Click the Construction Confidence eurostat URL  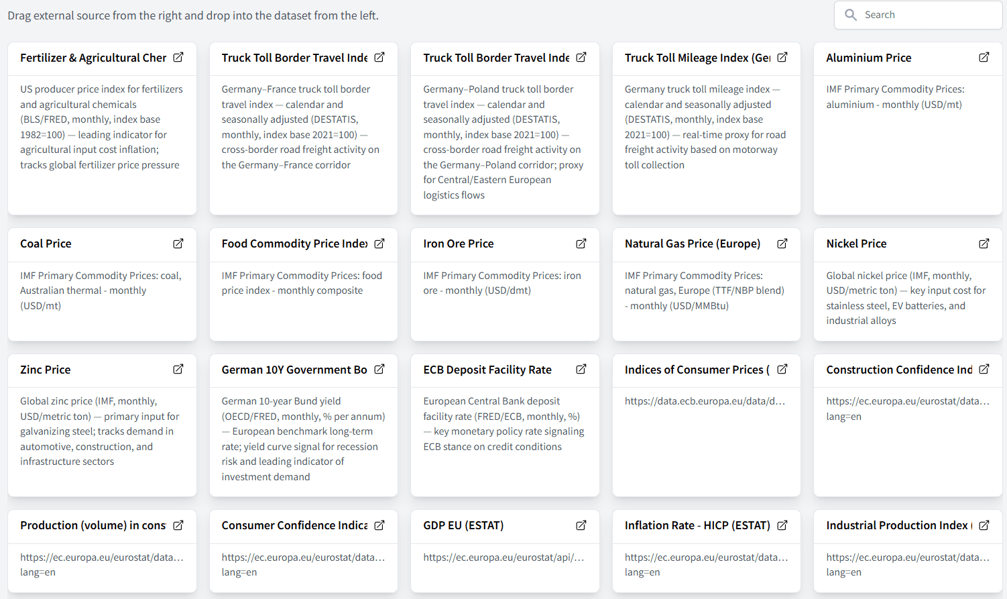pyautogui.click(x=907, y=401)
